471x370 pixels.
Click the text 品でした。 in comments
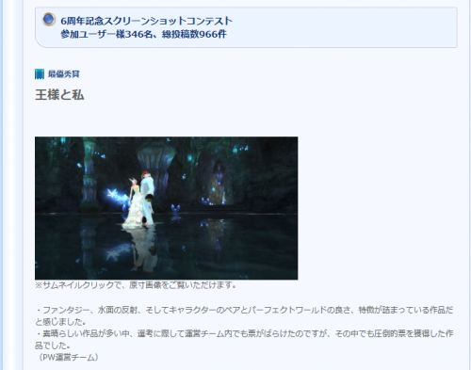[x=52, y=346]
